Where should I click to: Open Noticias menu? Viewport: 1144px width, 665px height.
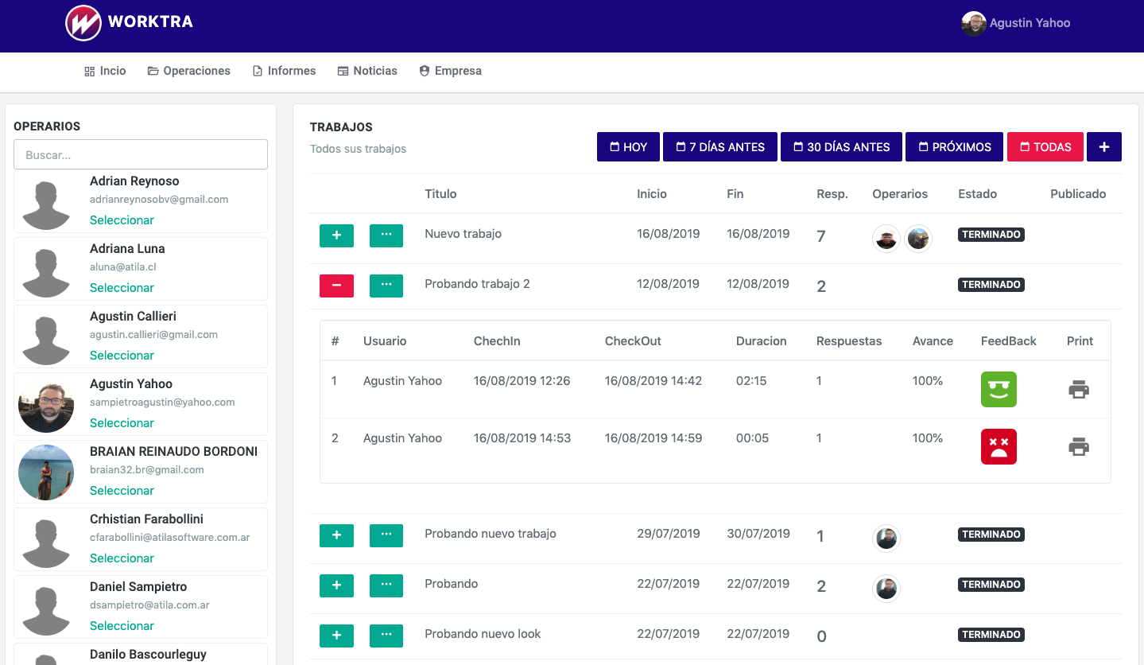click(367, 71)
